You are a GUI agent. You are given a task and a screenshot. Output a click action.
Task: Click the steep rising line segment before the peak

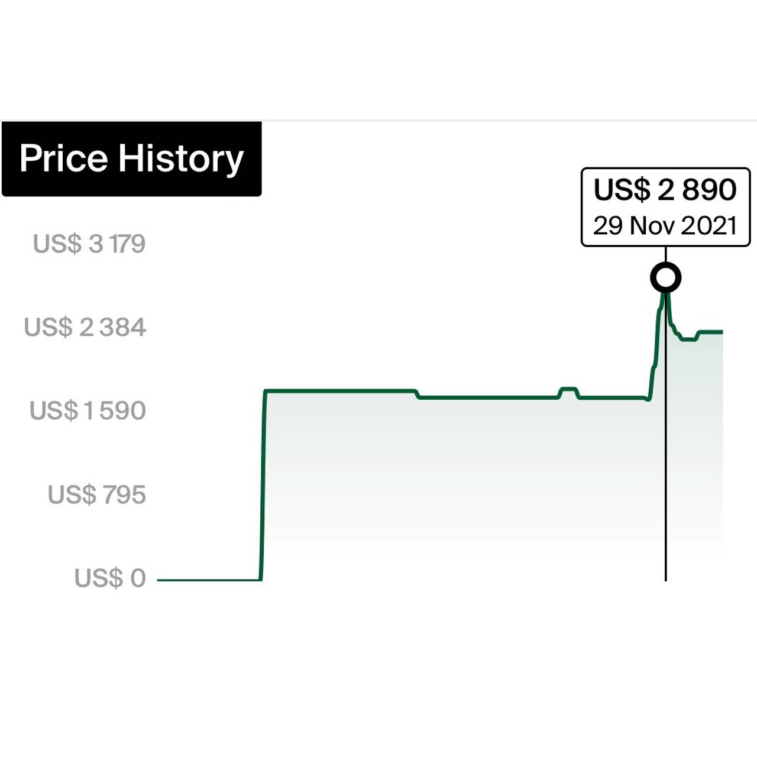(655, 349)
